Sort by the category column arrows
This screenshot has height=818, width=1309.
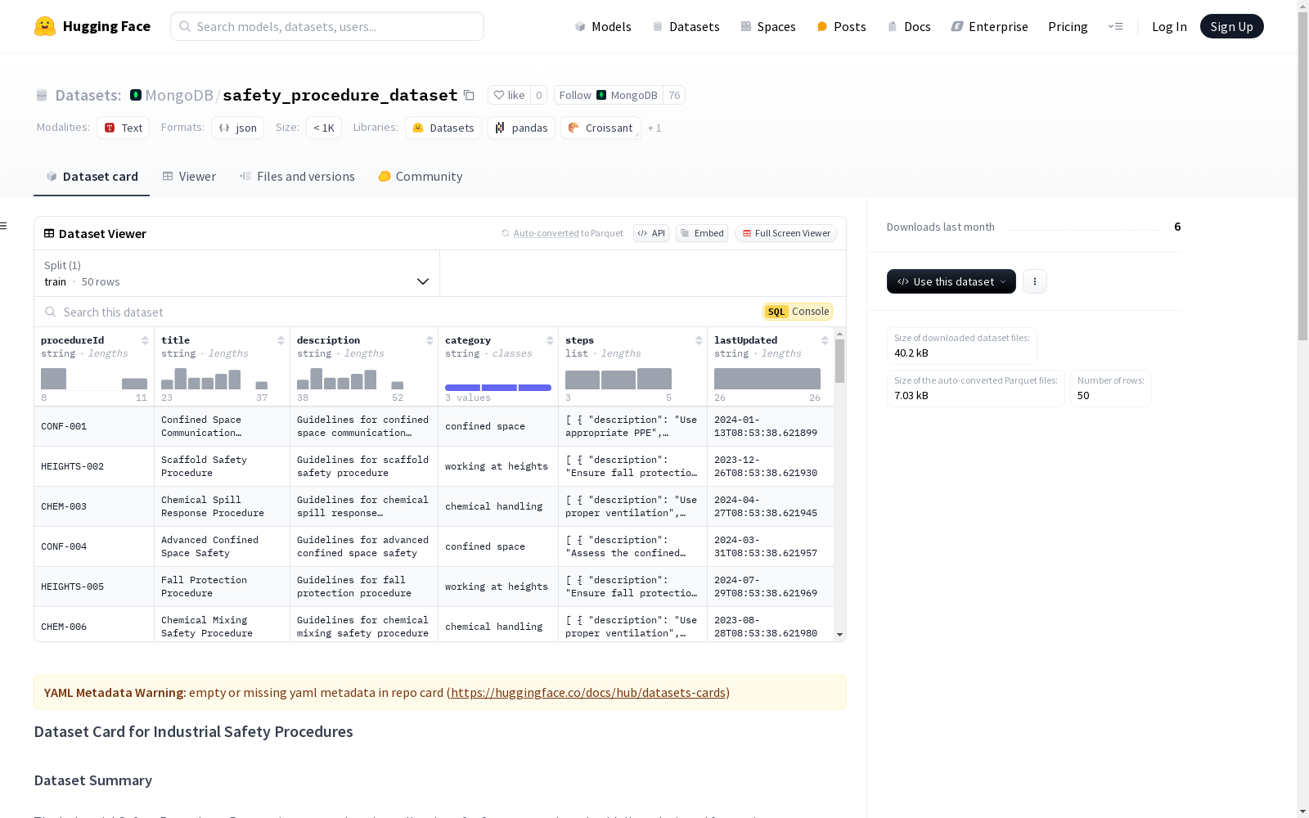coord(550,340)
